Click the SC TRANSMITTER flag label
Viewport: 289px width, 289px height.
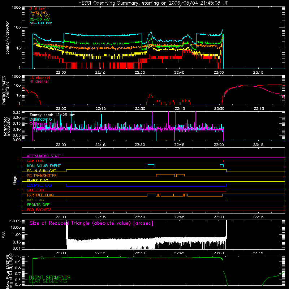click(x=42, y=176)
